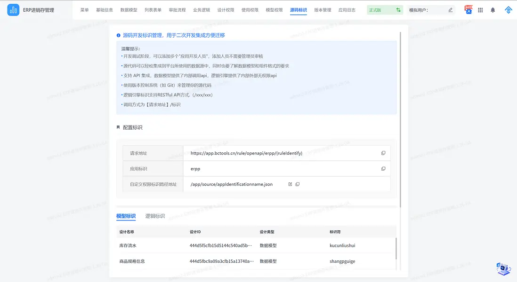Click the ERP进销存管理 app title
The width and height of the screenshot is (517, 282).
[39, 10]
